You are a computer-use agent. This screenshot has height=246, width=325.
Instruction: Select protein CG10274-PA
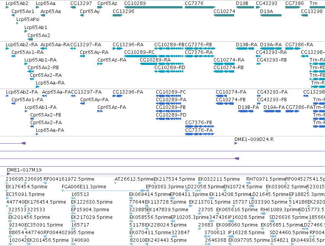pos(221,96)
